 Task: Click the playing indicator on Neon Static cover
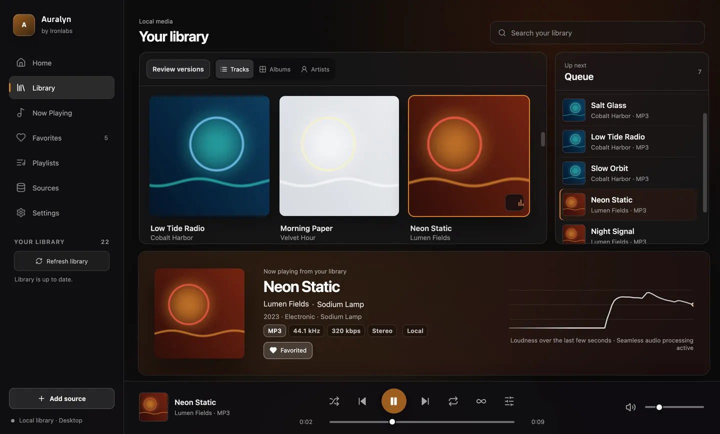tap(514, 202)
